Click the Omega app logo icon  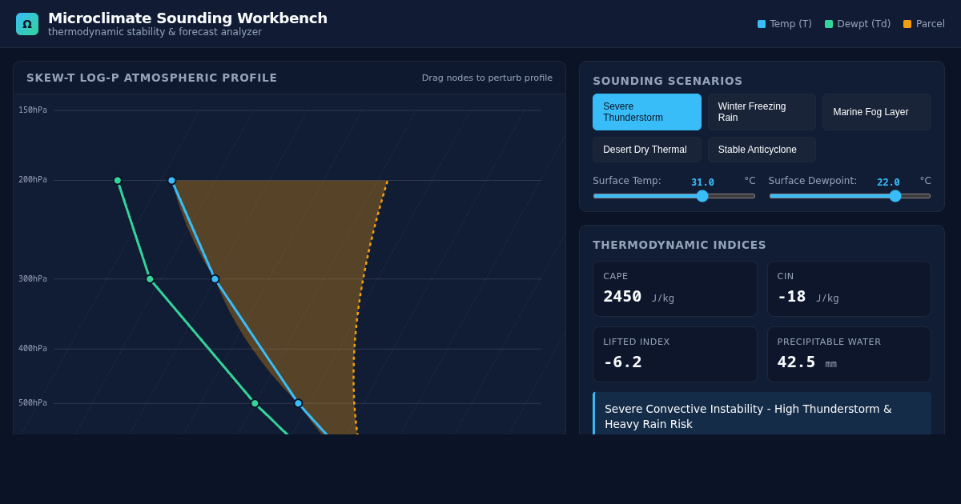tap(27, 24)
